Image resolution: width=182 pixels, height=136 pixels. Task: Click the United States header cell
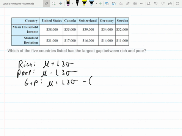point(52,21)
